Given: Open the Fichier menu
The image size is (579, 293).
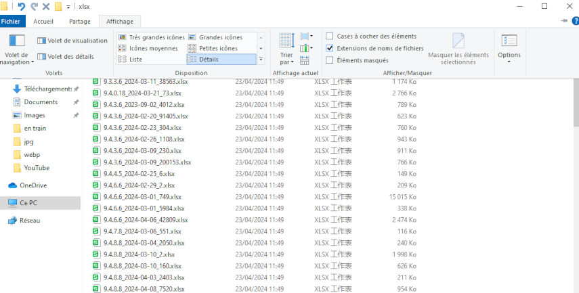Looking at the screenshot, I should coord(11,22).
